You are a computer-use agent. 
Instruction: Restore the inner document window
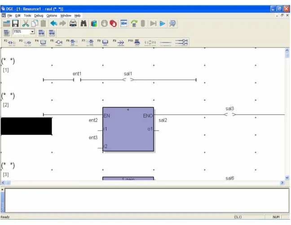[x=282, y=15]
